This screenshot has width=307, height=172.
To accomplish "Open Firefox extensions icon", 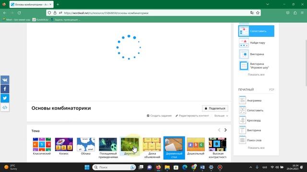I will point(295,13).
